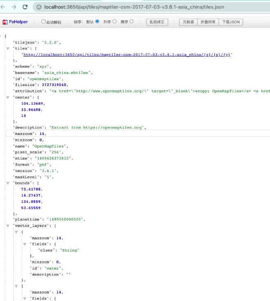Collapse the second layer's "fields" object
270x301 pixels.
pyautogui.click(x=25, y=299)
